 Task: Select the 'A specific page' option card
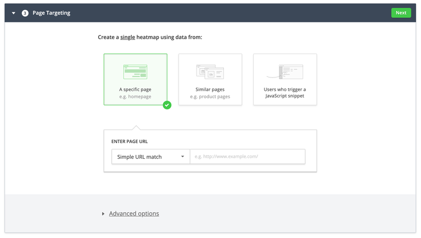(135, 79)
